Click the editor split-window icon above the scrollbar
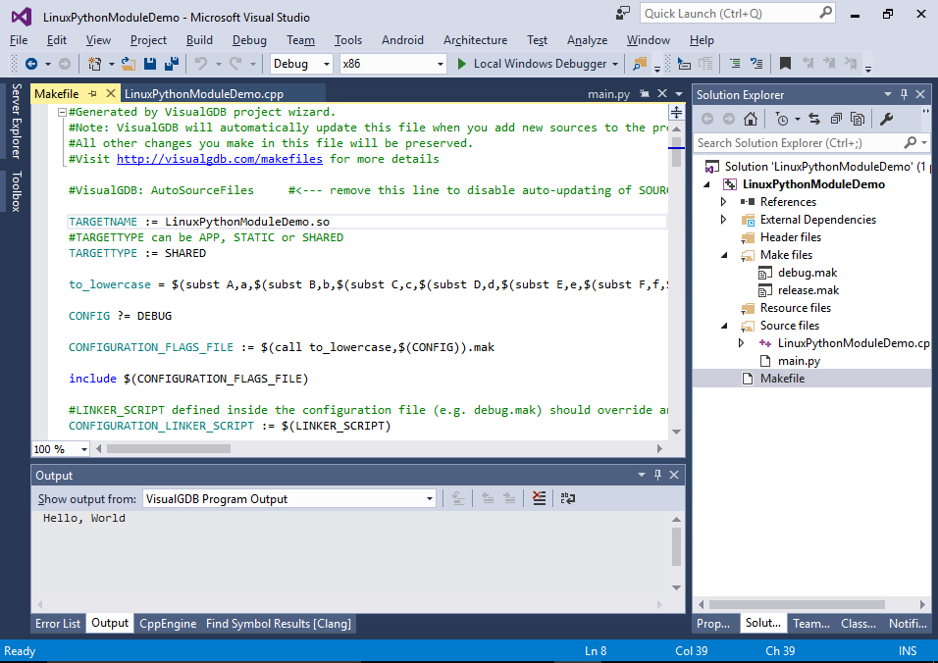This screenshot has height=663, width=938. coord(676,112)
